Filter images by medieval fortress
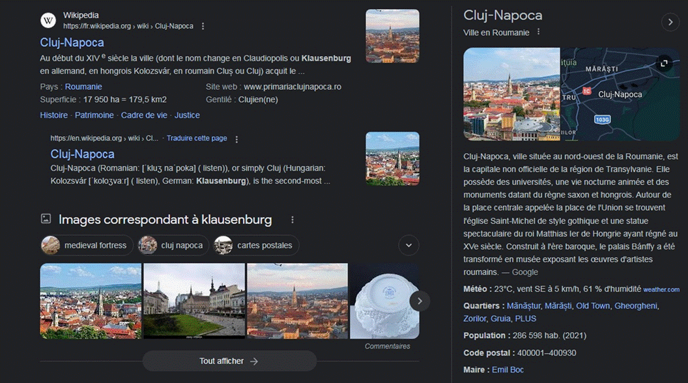 [87, 246]
